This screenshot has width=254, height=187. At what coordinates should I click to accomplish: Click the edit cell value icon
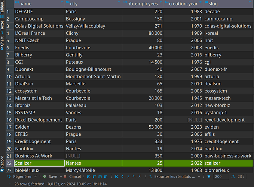click(89, 177)
